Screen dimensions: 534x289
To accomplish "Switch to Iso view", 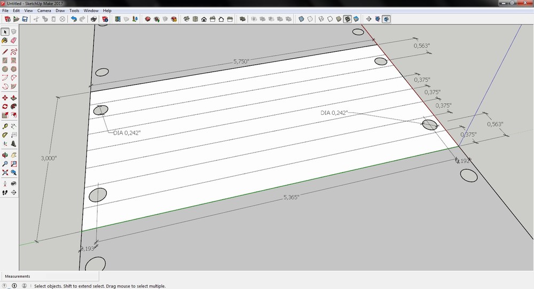I will tap(186, 19).
